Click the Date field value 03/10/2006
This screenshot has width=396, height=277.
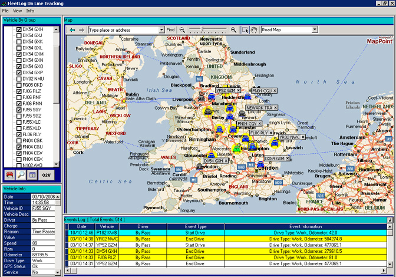click(x=44, y=197)
